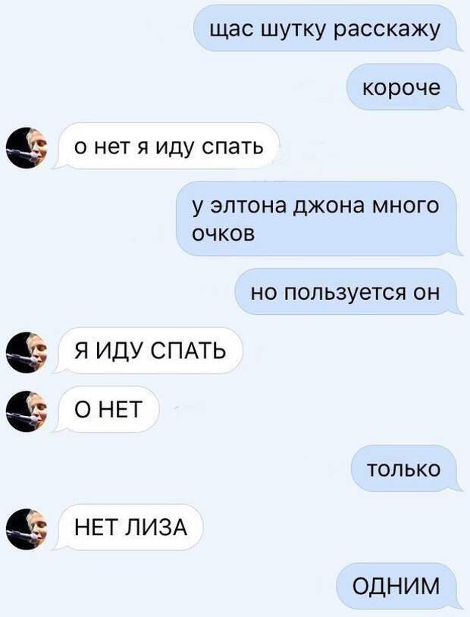Select the 'щас шутку расскажу' message bubble
The height and width of the screenshot is (617, 470).
pos(327,29)
